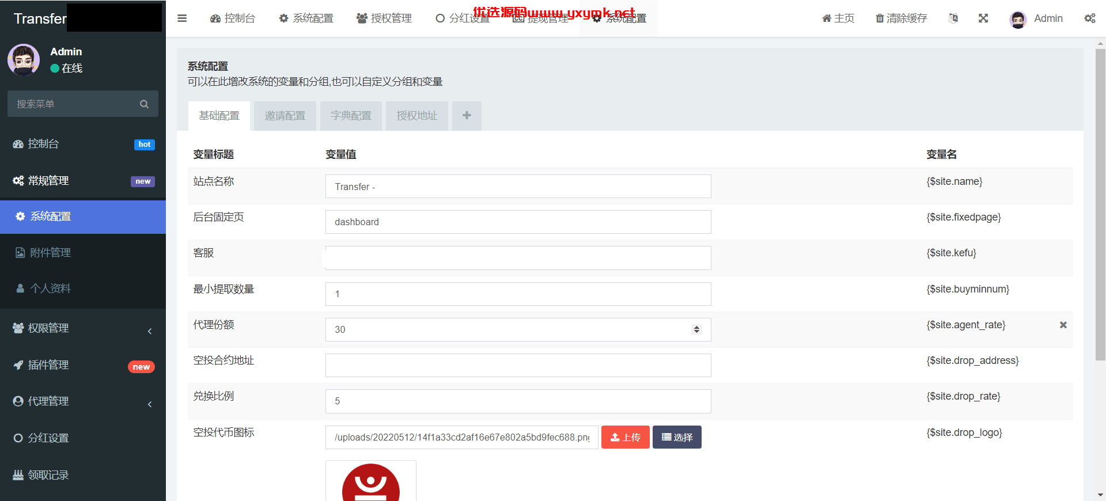Screen dimensions: 1106x501
Task: Click the 选择 choose file button
Action: click(677, 437)
